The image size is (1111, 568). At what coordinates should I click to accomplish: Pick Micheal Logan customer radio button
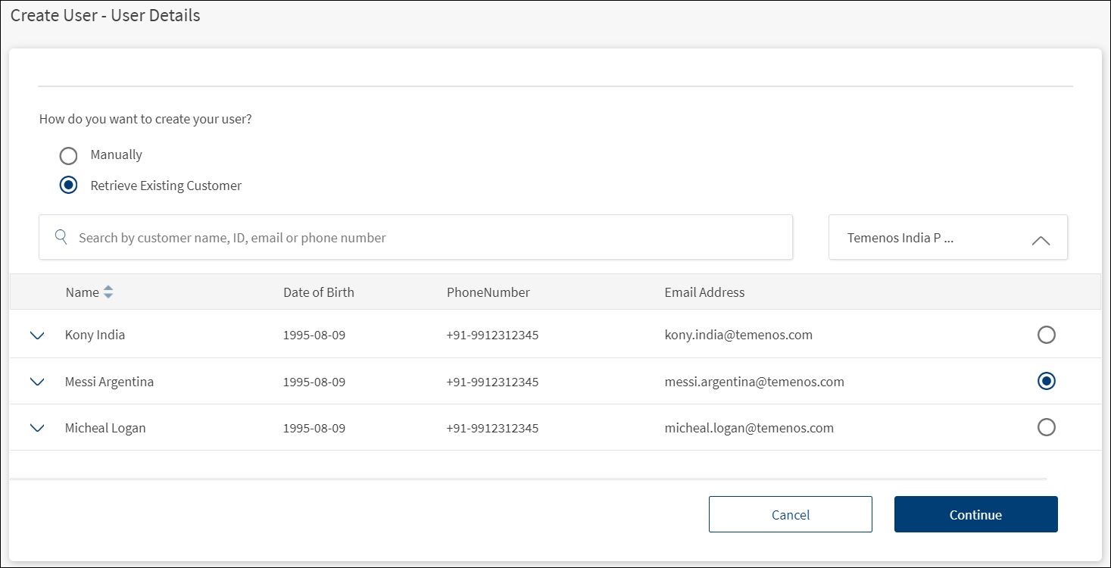[x=1046, y=427]
